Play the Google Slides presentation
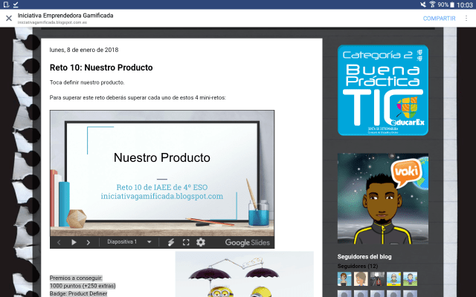Viewport: 476px width, 297px height. coord(74,242)
